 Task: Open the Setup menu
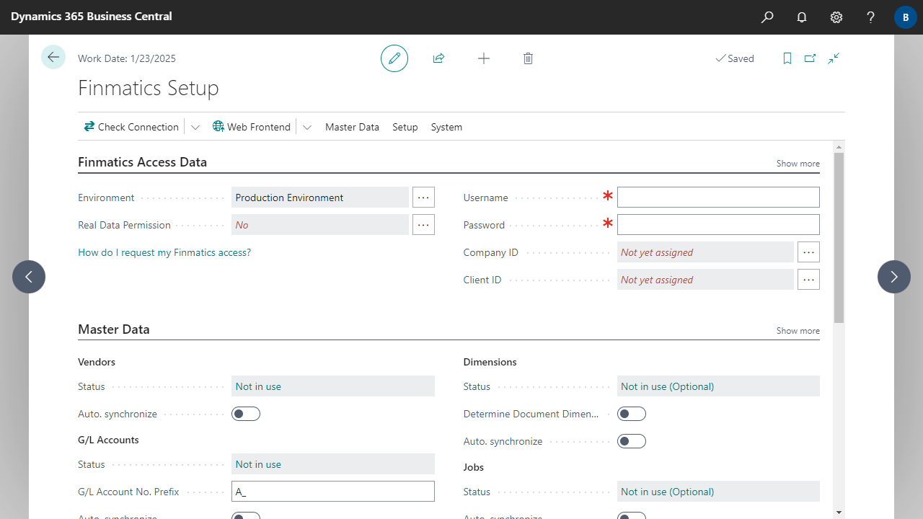pyautogui.click(x=405, y=127)
